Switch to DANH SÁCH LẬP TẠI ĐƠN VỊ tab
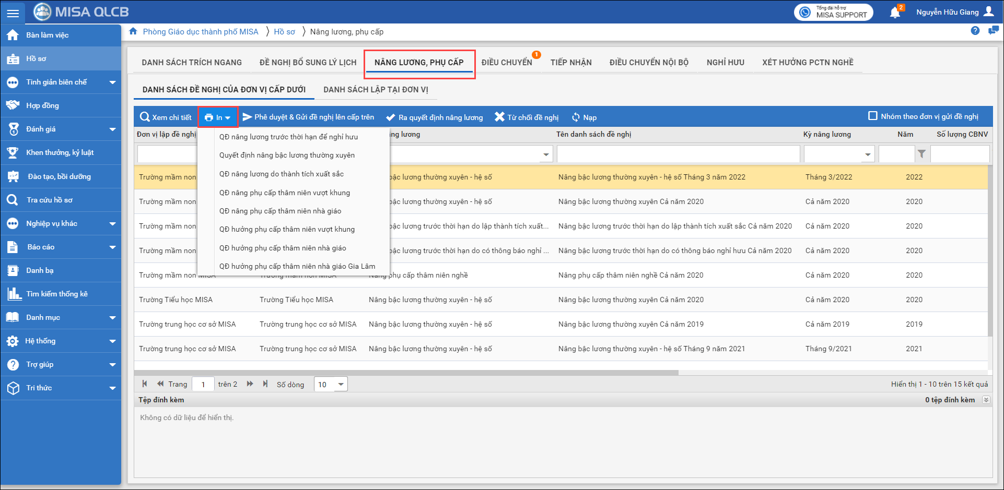This screenshot has height=490, width=1004. [x=376, y=90]
